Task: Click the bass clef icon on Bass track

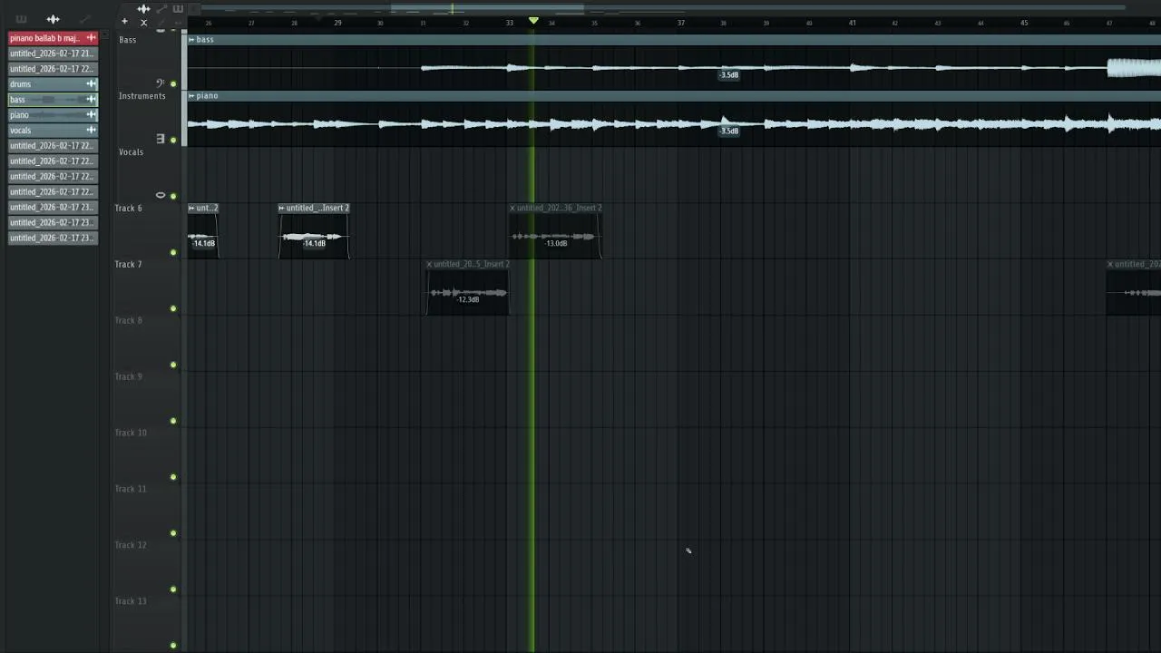Action: tap(161, 83)
